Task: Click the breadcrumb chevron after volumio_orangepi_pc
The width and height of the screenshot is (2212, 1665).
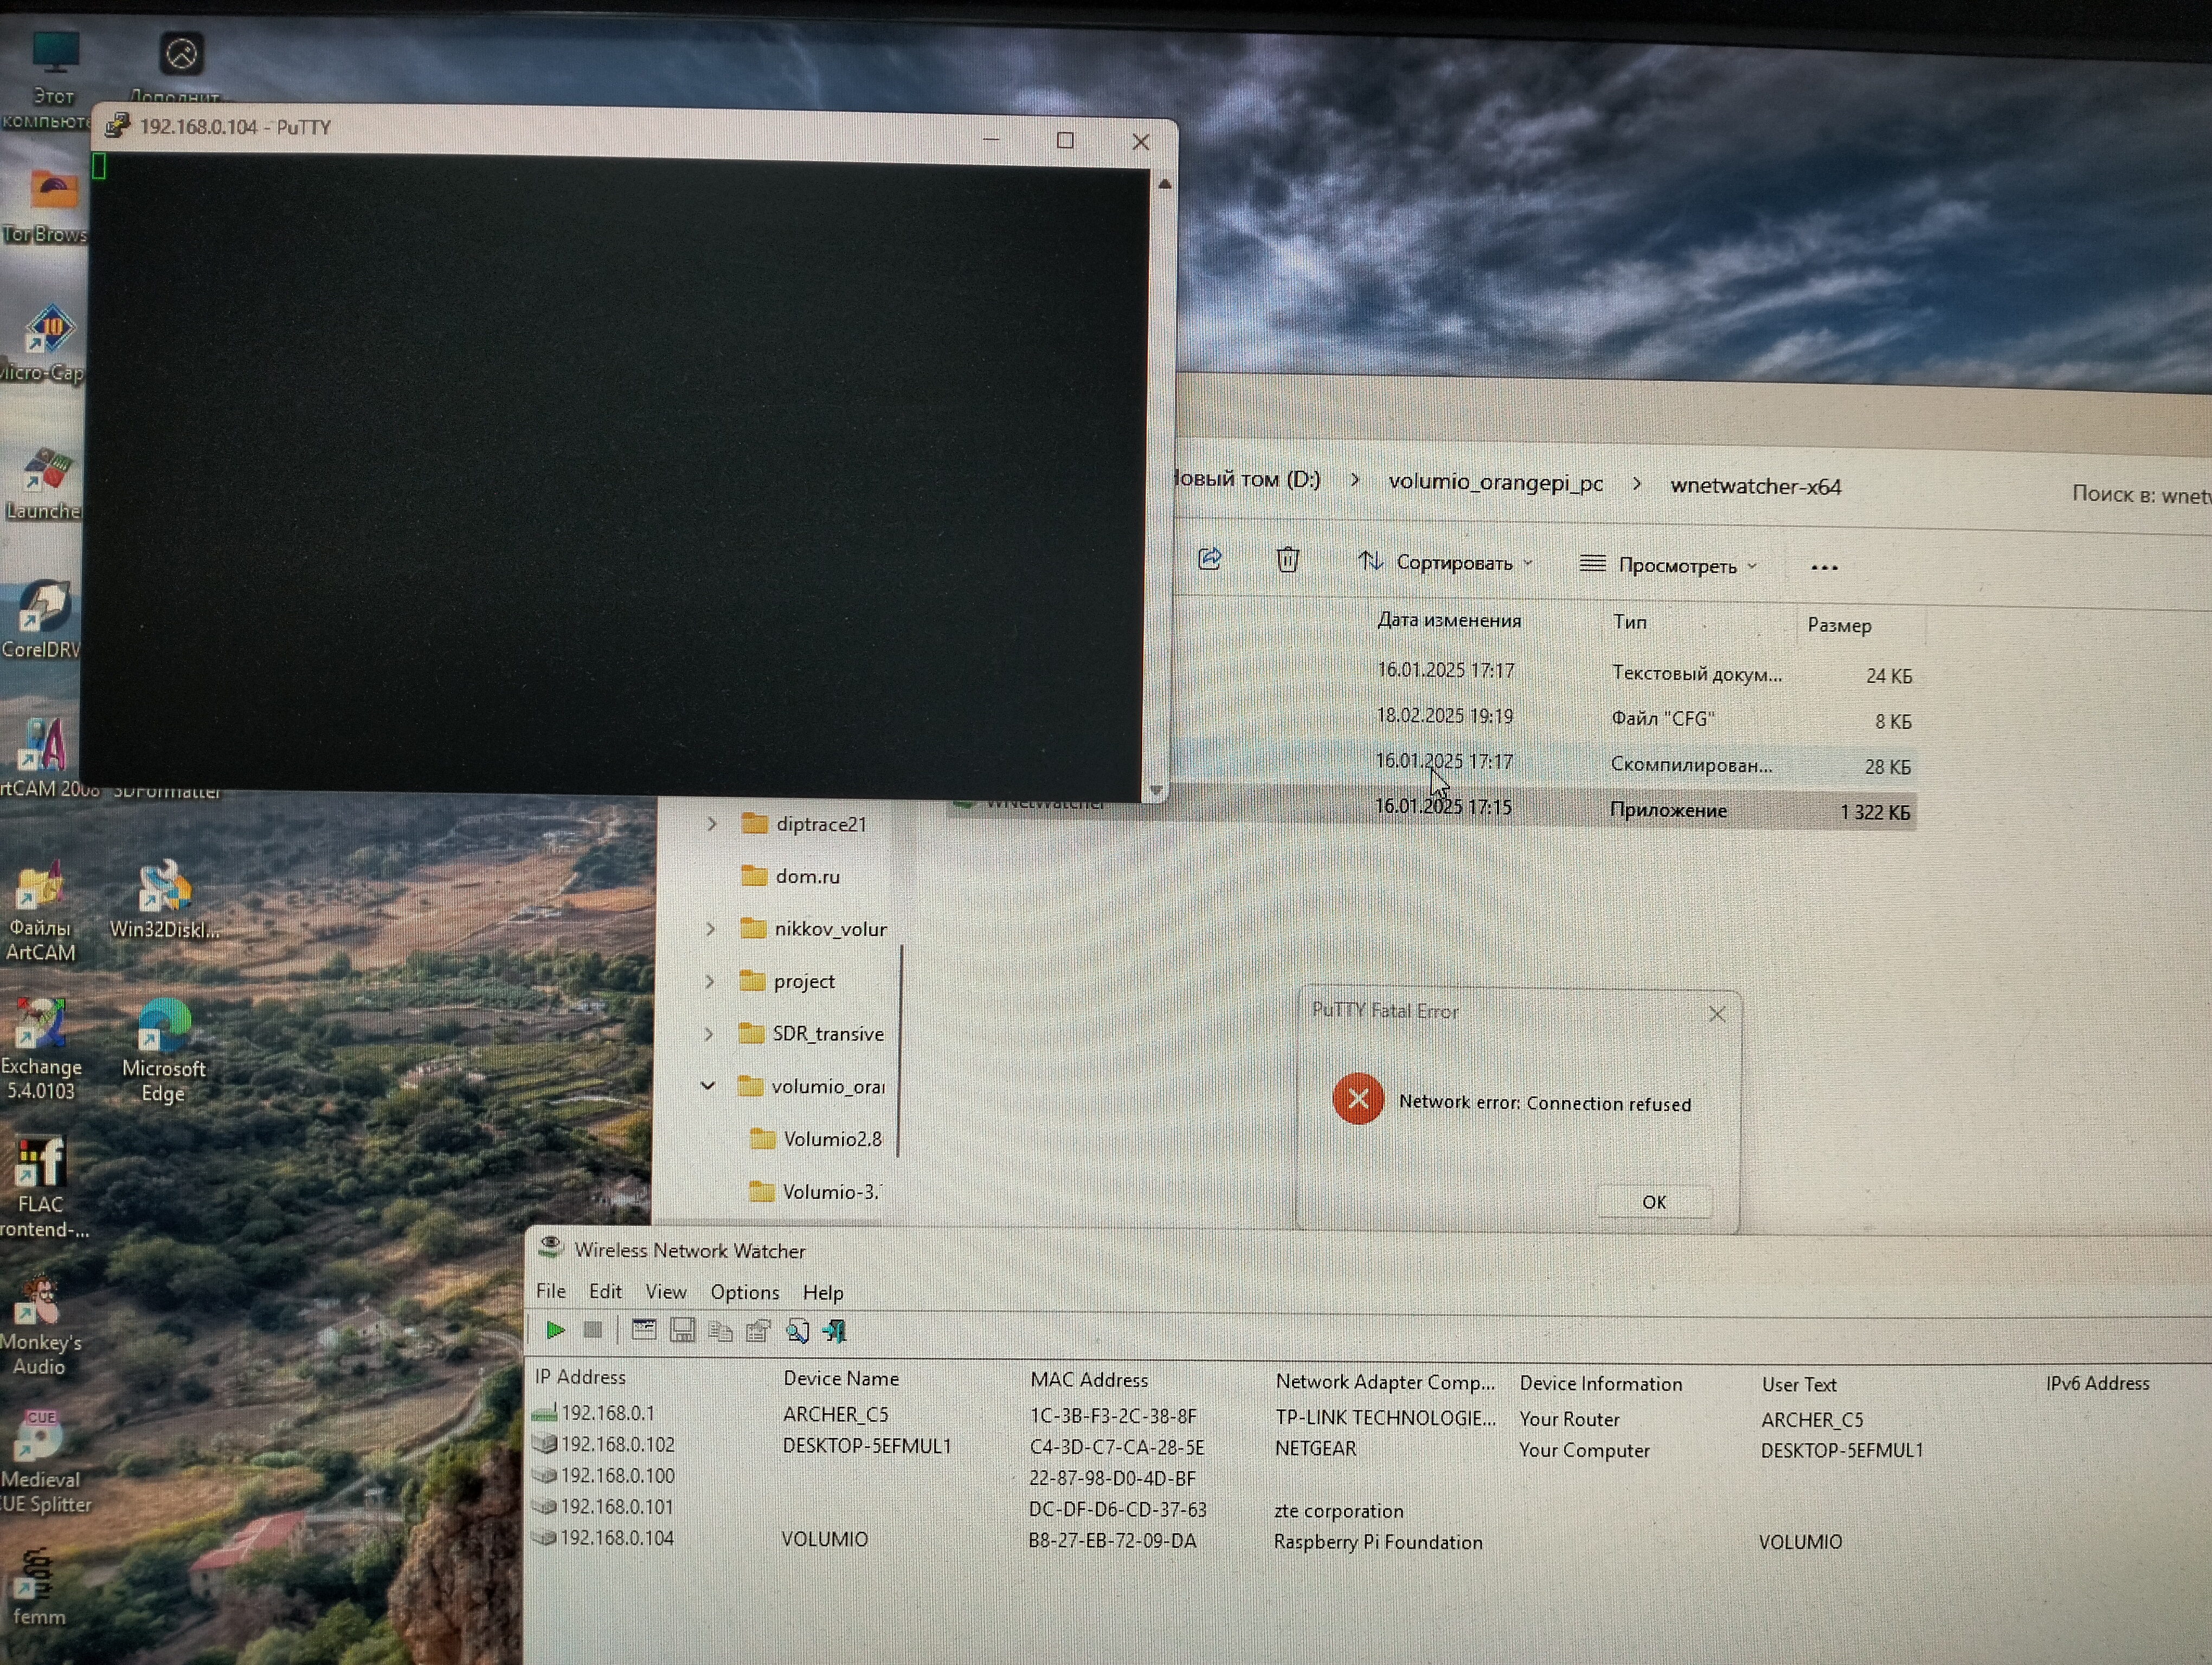Action: click(x=1637, y=483)
